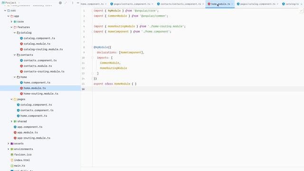Open app.module.ts file

coord(28,133)
